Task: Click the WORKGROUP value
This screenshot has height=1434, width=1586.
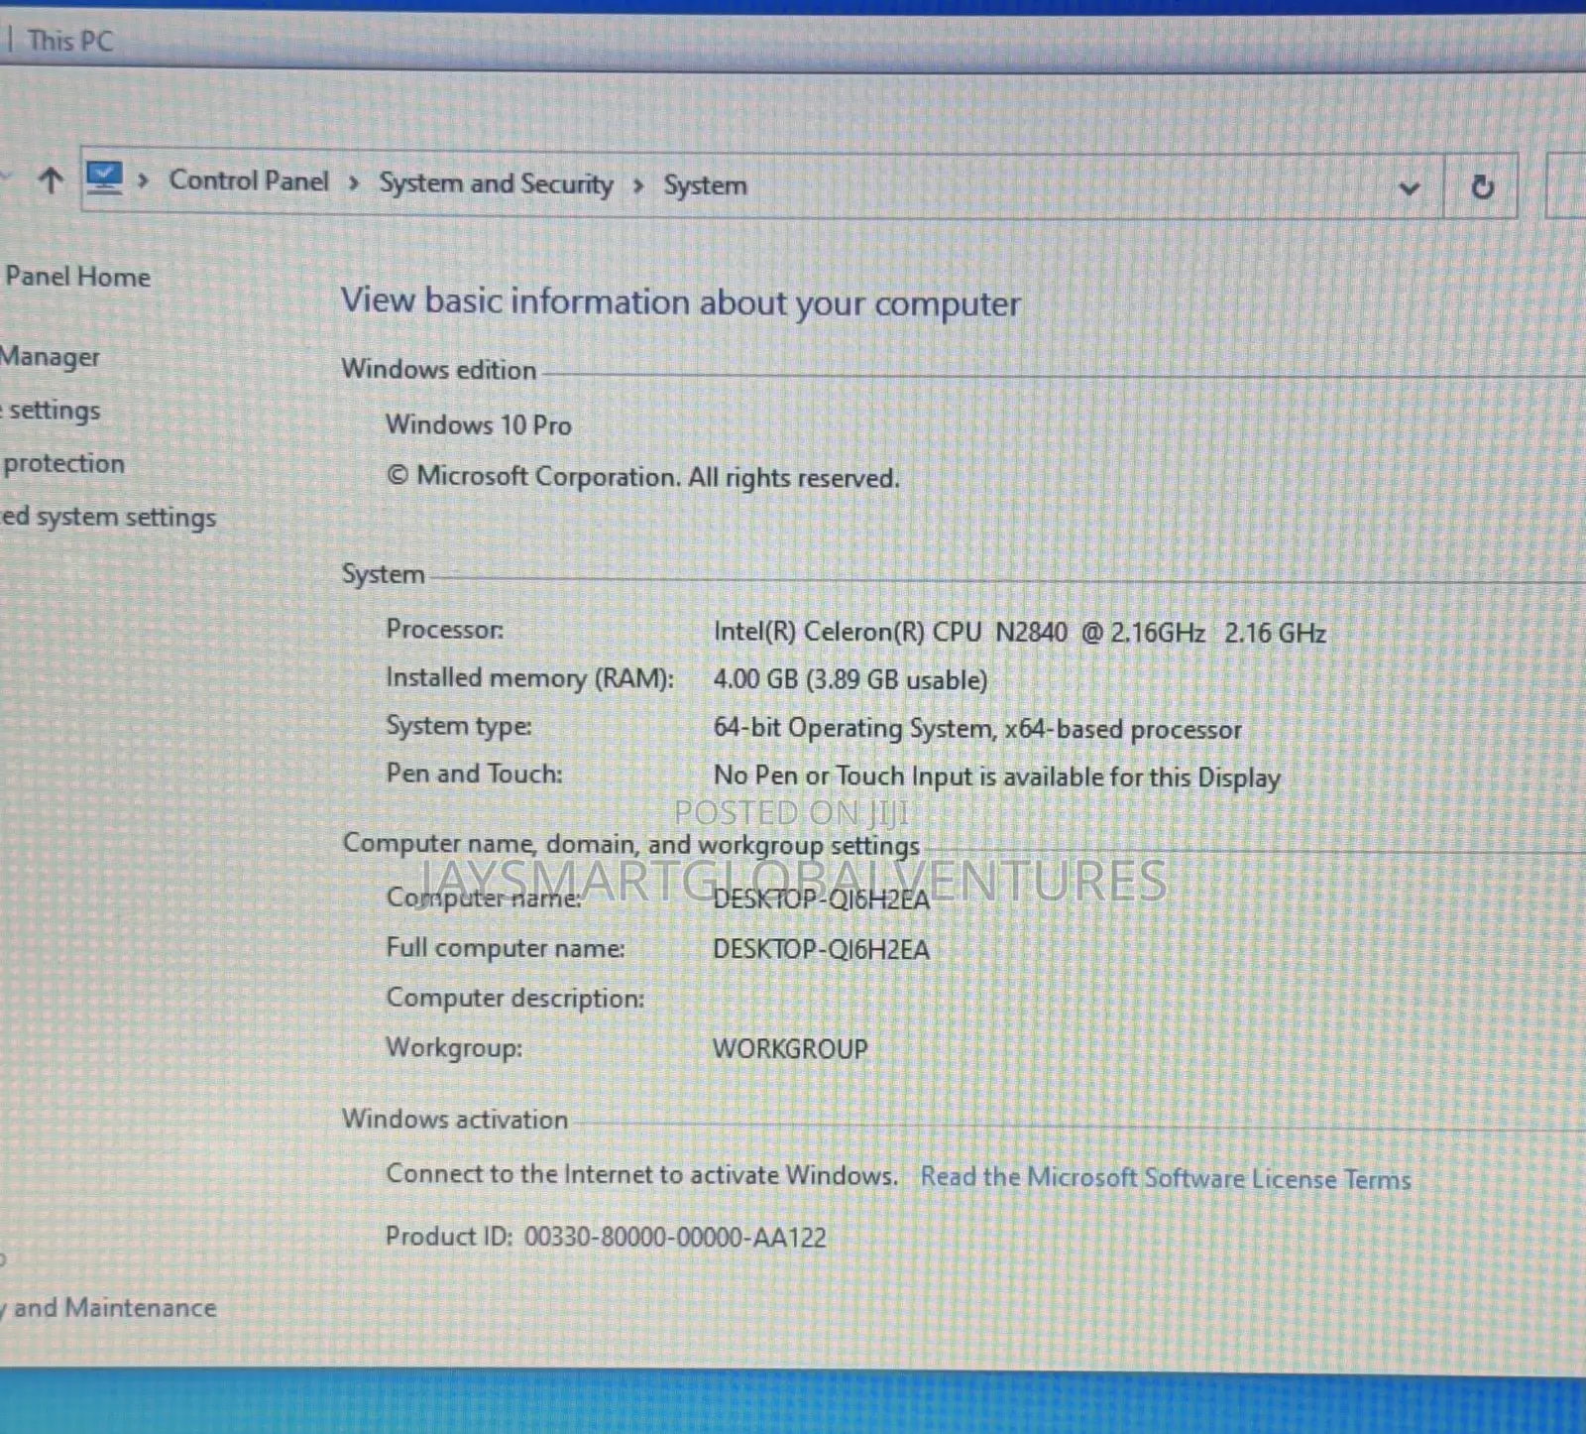Action: [x=790, y=1048]
